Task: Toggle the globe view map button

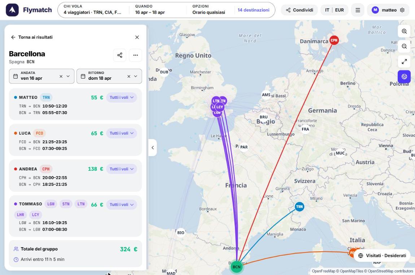Action: point(404,77)
